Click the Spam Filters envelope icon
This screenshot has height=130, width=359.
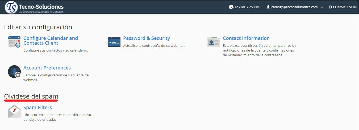[x=14, y=111]
